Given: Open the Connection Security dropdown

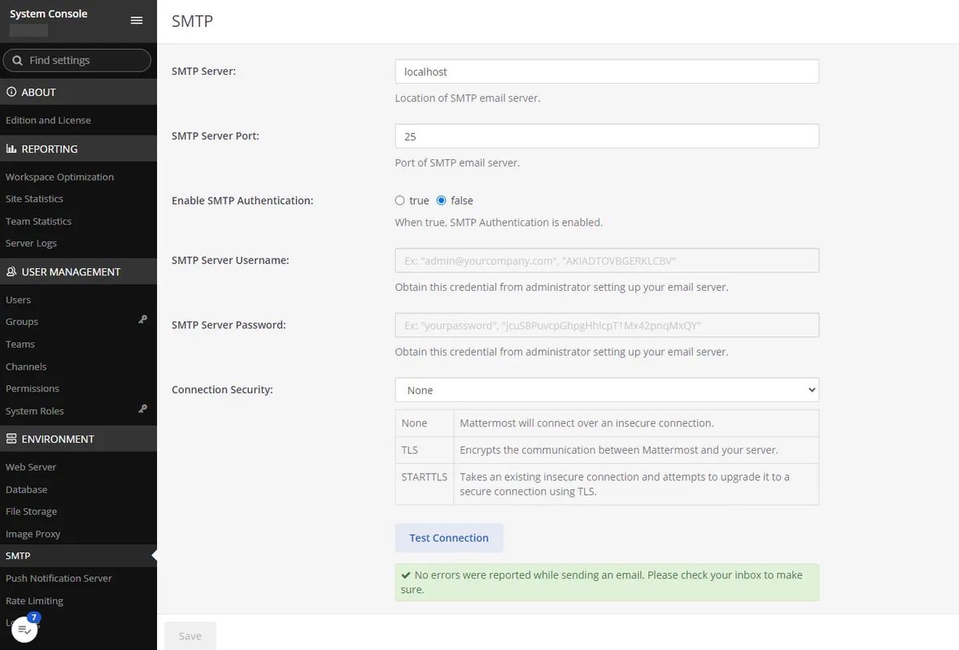Looking at the screenshot, I should point(607,390).
